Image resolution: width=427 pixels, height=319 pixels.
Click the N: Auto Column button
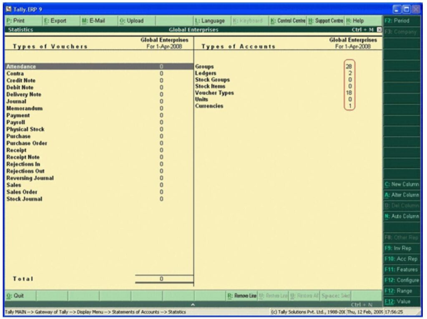[402, 216]
